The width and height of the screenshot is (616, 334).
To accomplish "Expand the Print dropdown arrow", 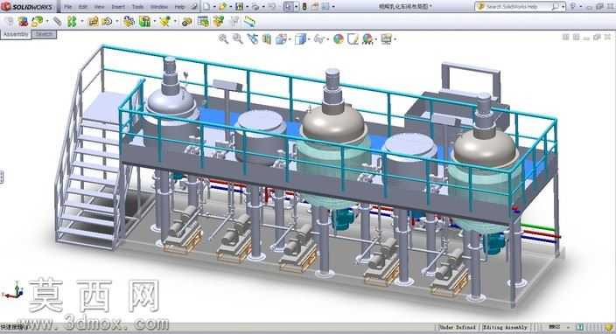I will [263, 7].
